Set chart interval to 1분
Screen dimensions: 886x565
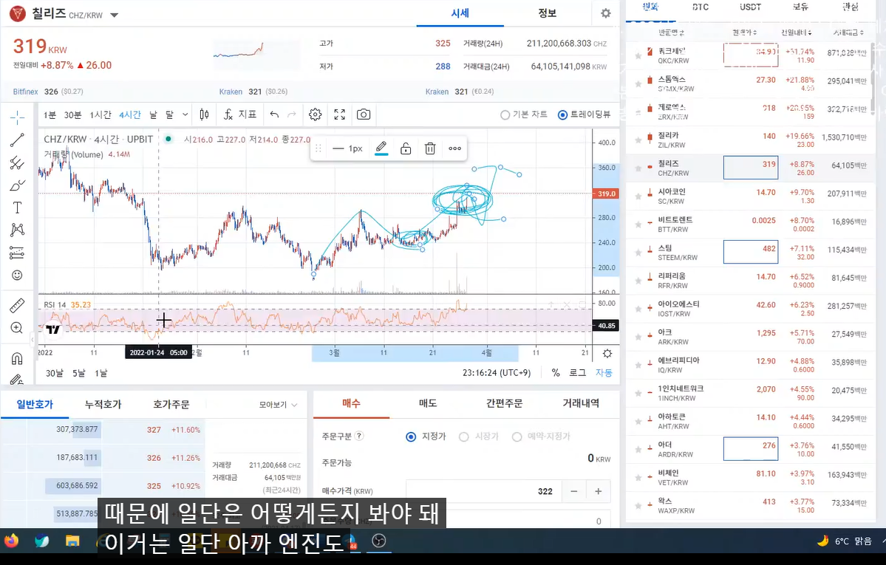coord(50,114)
